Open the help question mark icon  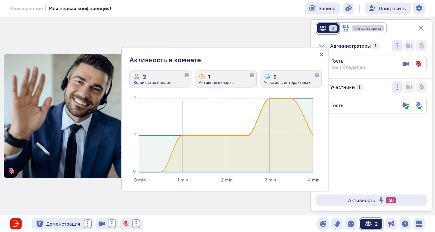point(405,224)
